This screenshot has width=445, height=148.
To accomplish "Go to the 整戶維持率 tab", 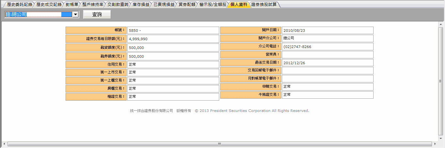I will click(x=93, y=5).
